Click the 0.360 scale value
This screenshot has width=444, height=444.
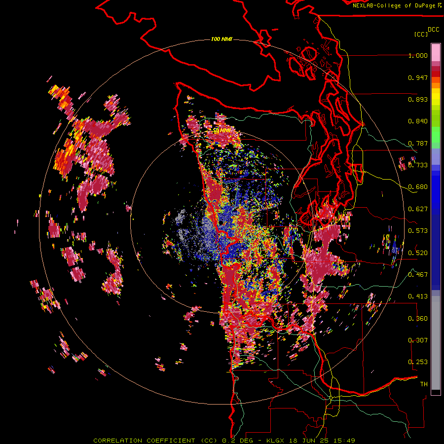point(418,319)
